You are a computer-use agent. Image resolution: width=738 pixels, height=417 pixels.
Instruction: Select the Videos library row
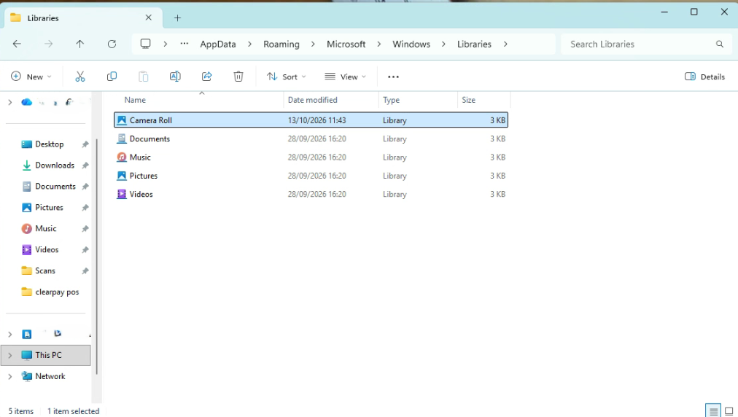311,194
